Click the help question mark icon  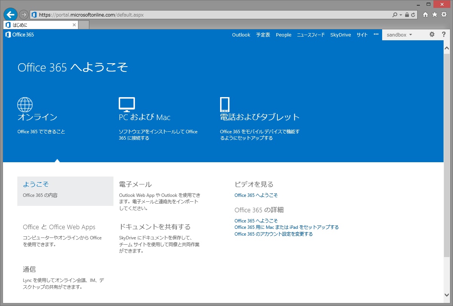click(x=444, y=35)
